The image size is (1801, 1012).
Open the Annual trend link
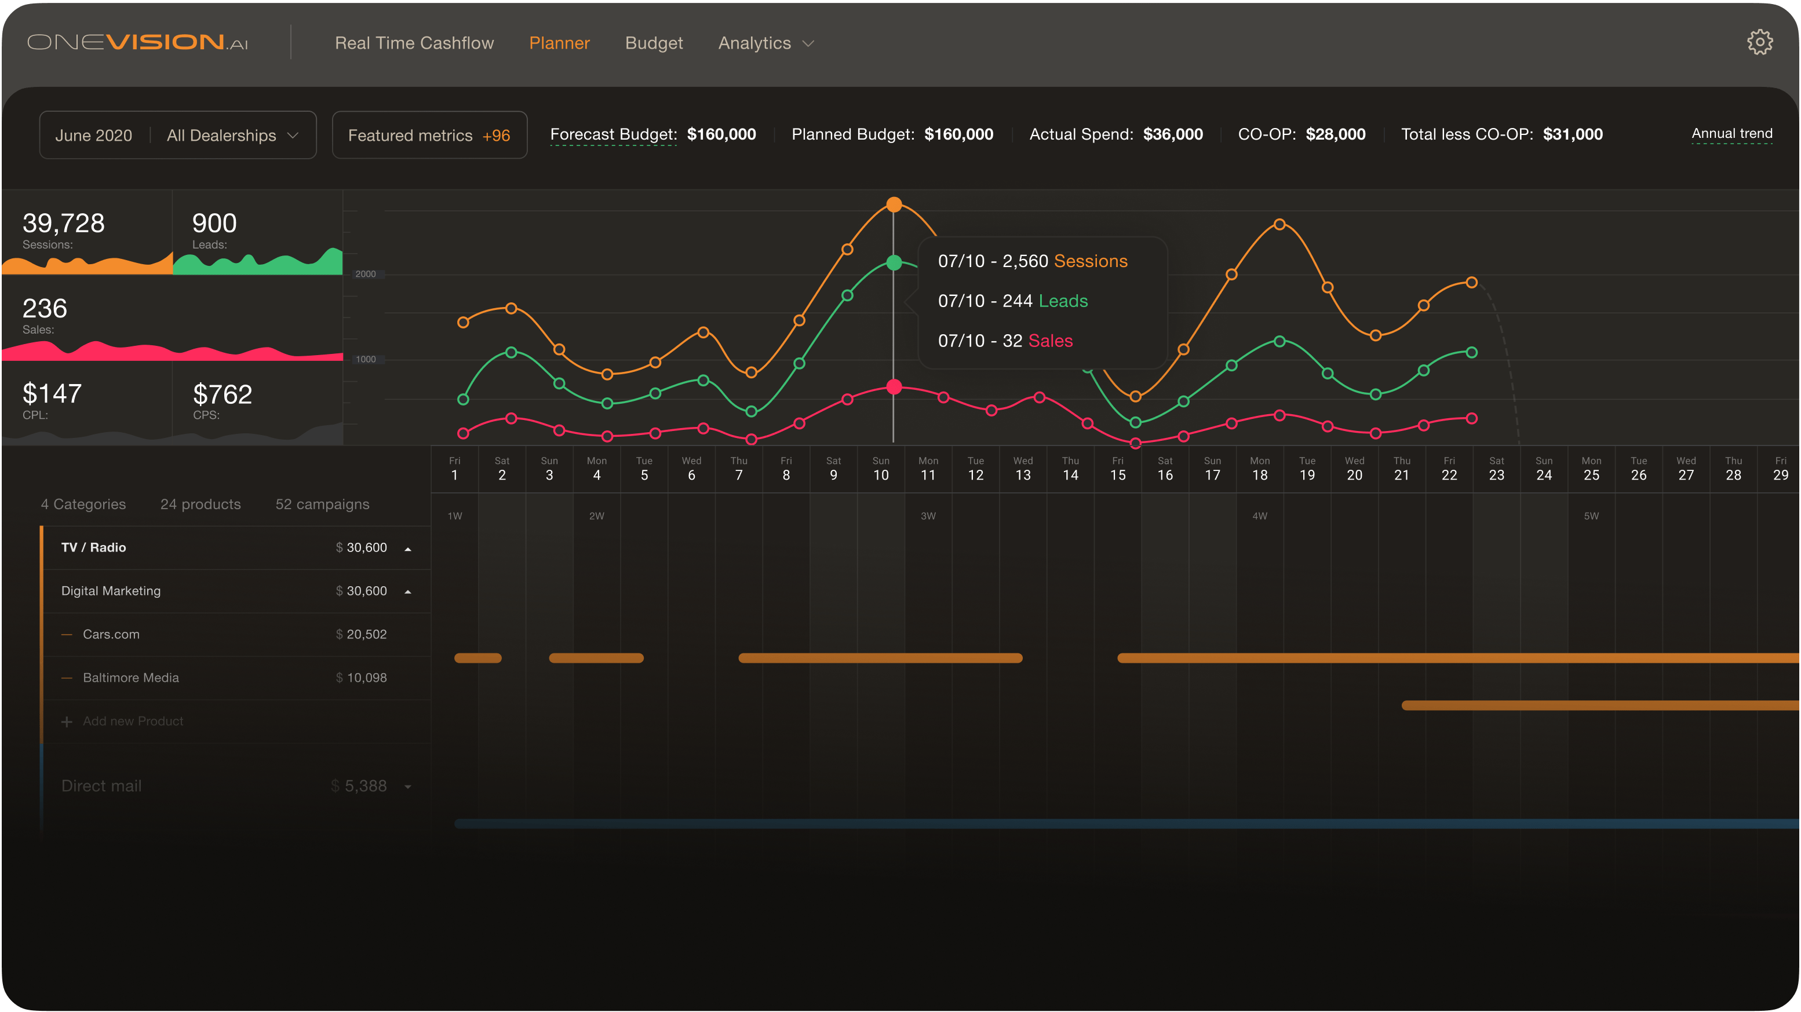tap(1731, 133)
